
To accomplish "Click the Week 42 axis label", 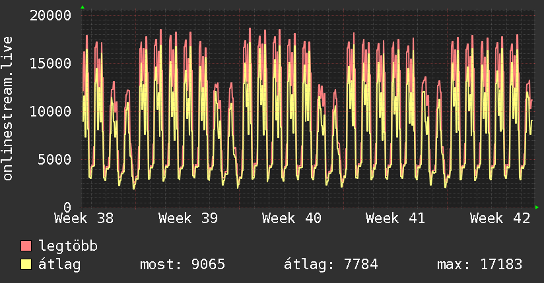I will [x=500, y=219].
